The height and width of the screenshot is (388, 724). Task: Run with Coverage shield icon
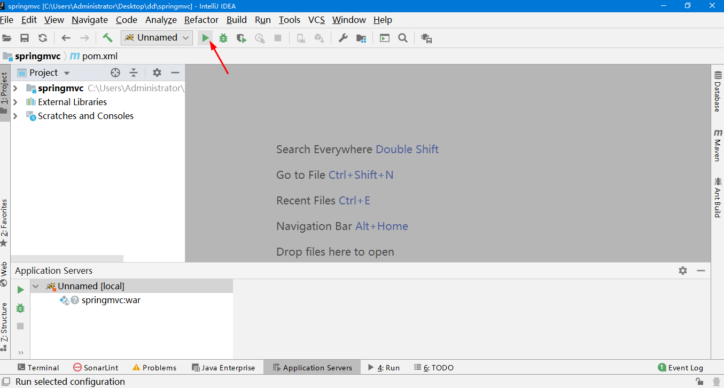(x=242, y=38)
